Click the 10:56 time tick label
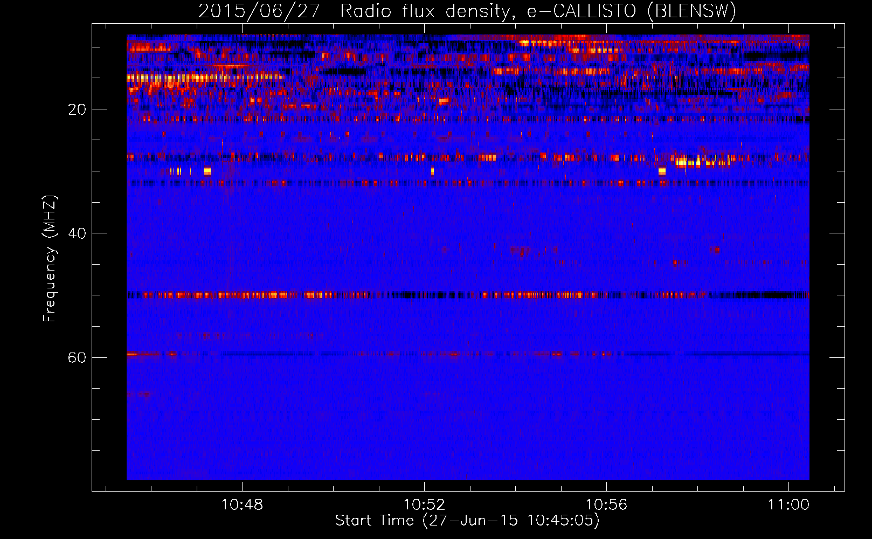872x539 pixels. (606, 505)
